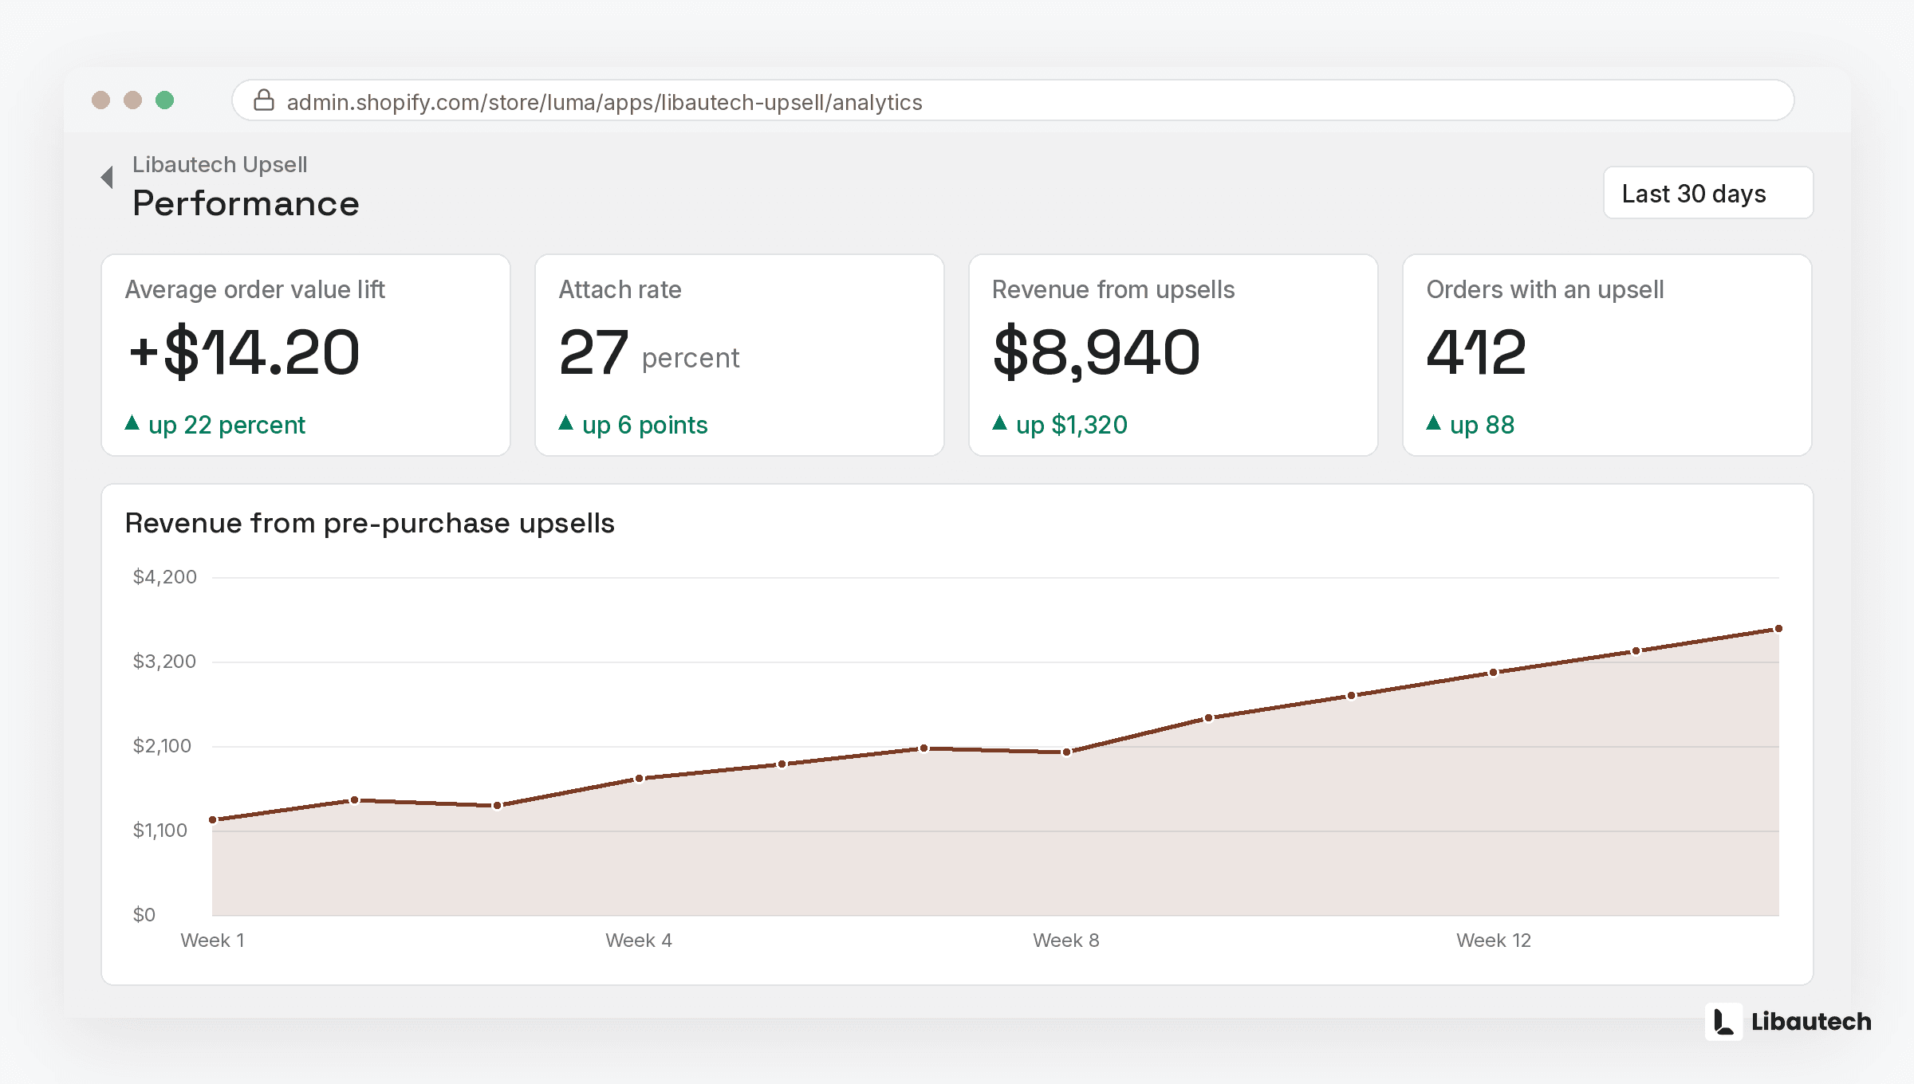The width and height of the screenshot is (1914, 1084).
Task: Click the back arrow beside Libautech Upsell
Action: click(x=107, y=177)
